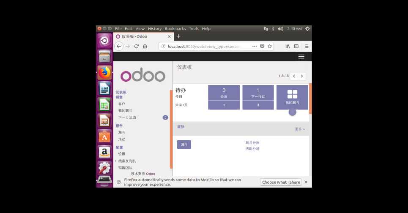
Task: Open Terminal from launcher
Action: tap(104, 181)
